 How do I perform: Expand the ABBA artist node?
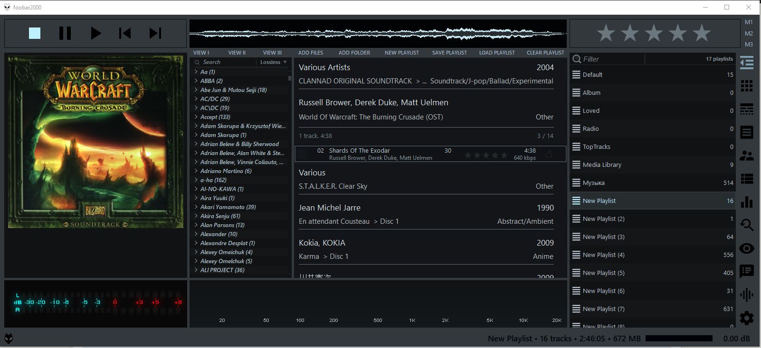(x=196, y=81)
